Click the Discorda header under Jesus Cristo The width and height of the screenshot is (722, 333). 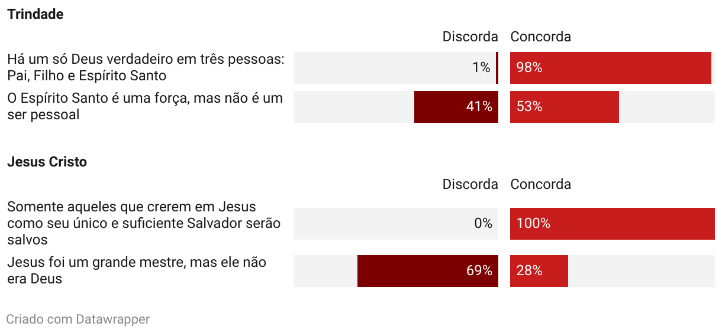click(470, 184)
